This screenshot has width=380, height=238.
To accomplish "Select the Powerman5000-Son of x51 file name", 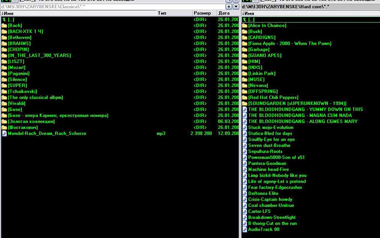I will [276, 157].
